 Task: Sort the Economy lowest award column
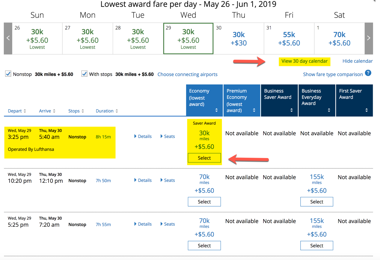[x=216, y=110]
